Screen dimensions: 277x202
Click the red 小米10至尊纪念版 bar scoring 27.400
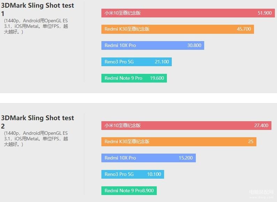186,125
